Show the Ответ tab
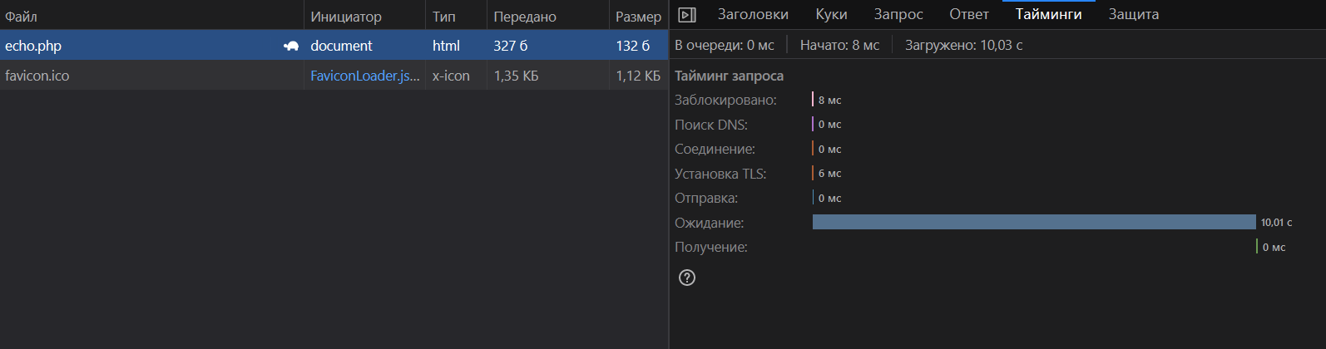 click(x=969, y=14)
